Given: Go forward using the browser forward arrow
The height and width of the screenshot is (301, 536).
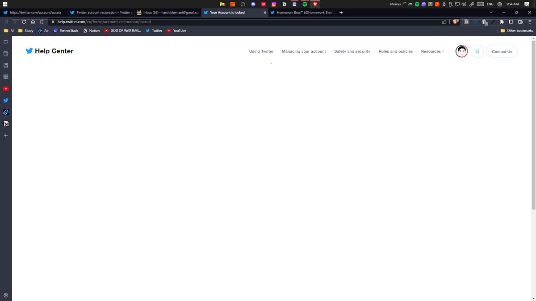Looking at the screenshot, I should pyautogui.click(x=15, y=21).
